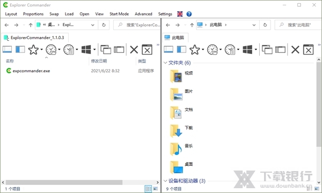Image resolution: width=322 pixels, height=193 pixels.
Task: Click duplicate windows icon in right pane toolbar
Action: pos(267,50)
